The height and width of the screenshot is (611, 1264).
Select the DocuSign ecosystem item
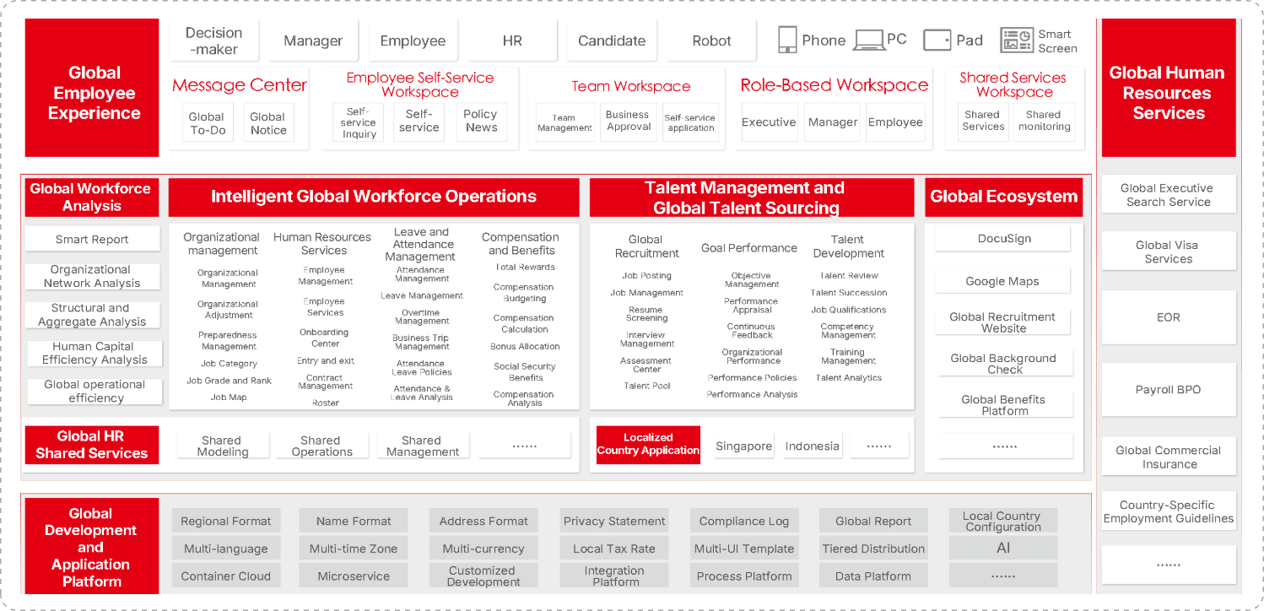(x=1003, y=239)
